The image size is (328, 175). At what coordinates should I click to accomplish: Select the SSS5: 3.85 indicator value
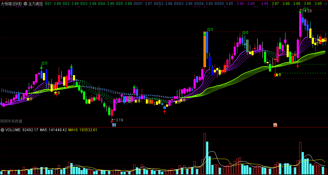click(x=224, y=4)
